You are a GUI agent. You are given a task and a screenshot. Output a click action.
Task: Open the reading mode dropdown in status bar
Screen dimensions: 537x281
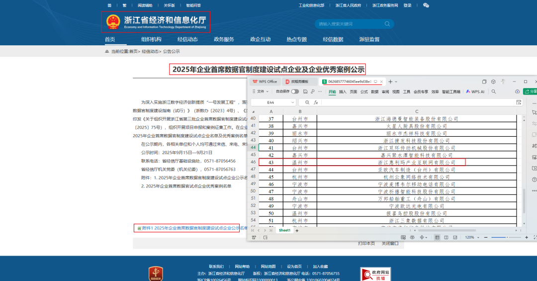pyautogui.click(x=427, y=237)
